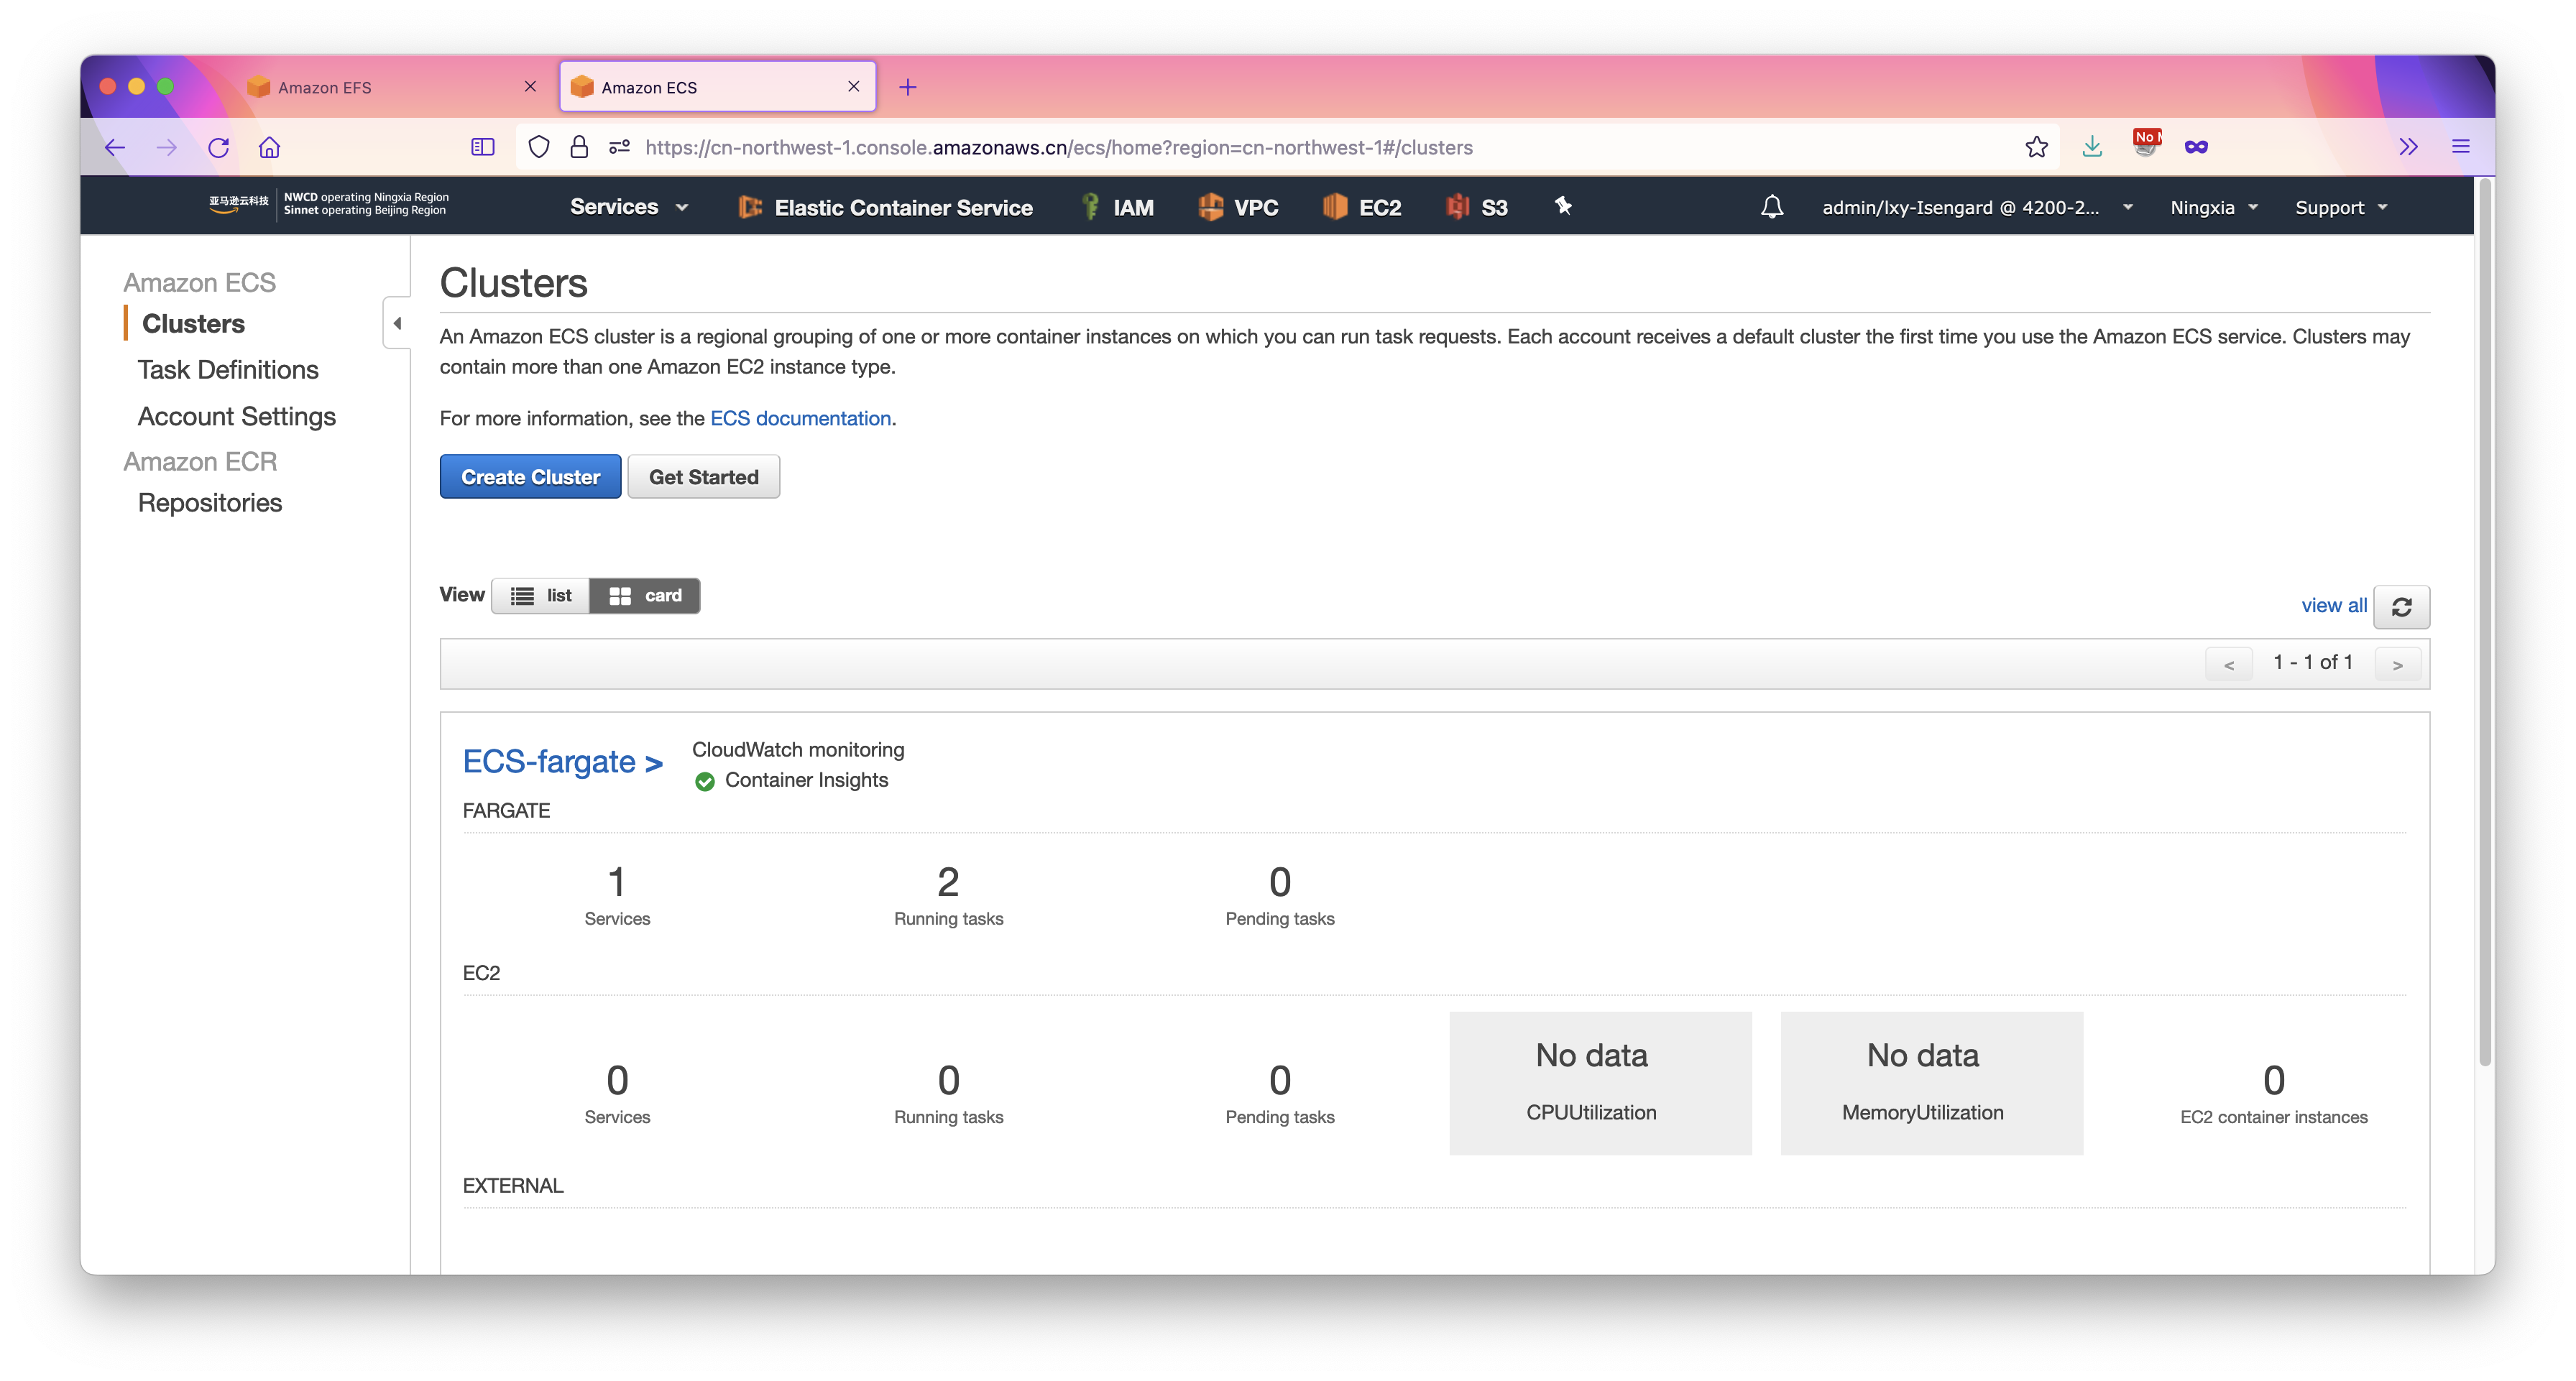Reload the page with the refresh icon

pos(219,147)
